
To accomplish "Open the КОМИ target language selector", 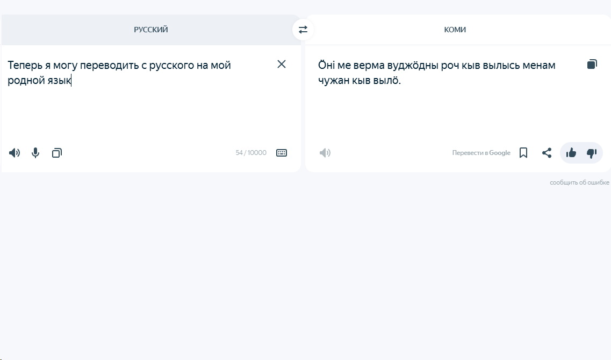I will pos(455,30).
